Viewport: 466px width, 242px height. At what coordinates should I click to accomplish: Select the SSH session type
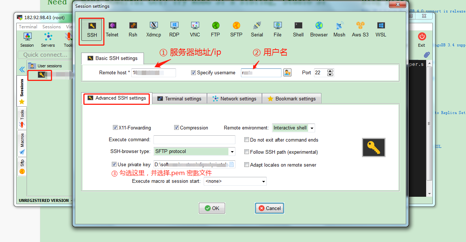tap(92, 30)
